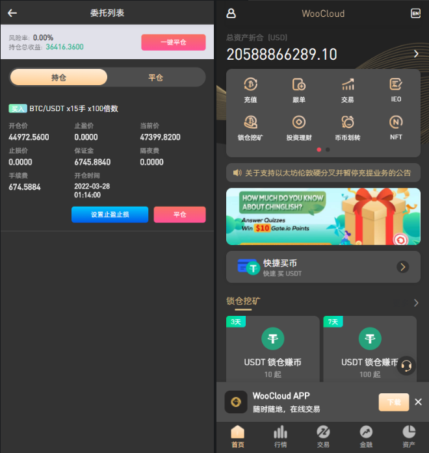Click the 设置止盈止损 button
The height and width of the screenshot is (453, 429).
(110, 214)
